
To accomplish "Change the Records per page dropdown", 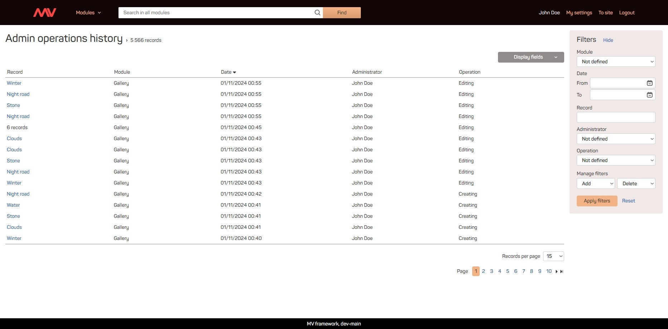I will (553, 256).
